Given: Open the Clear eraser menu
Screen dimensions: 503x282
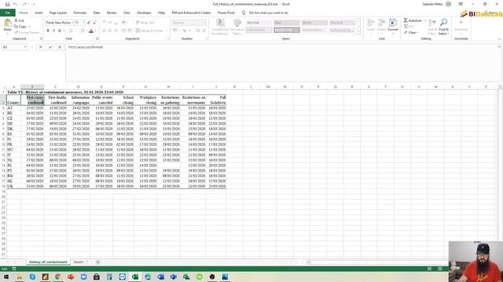Looking at the screenshot, I should click(x=410, y=33).
